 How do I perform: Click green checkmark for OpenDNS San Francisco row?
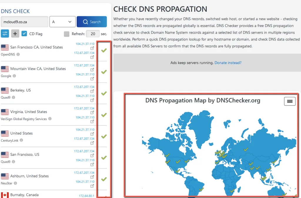pos(104,50)
